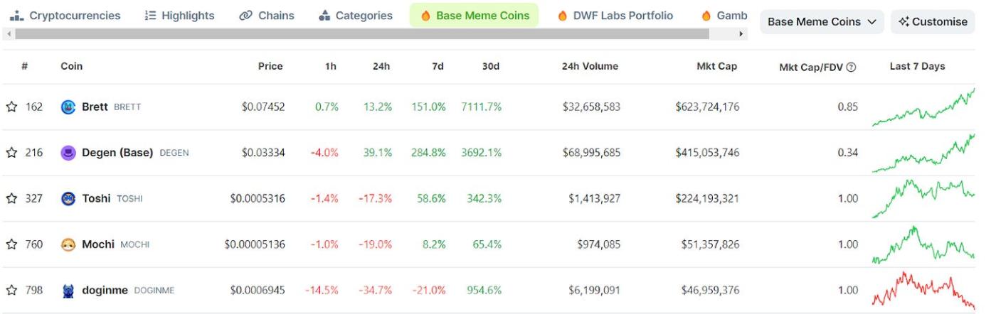This screenshot has width=996, height=314.
Task: Click the Brett coin logo icon
Action: [68, 107]
